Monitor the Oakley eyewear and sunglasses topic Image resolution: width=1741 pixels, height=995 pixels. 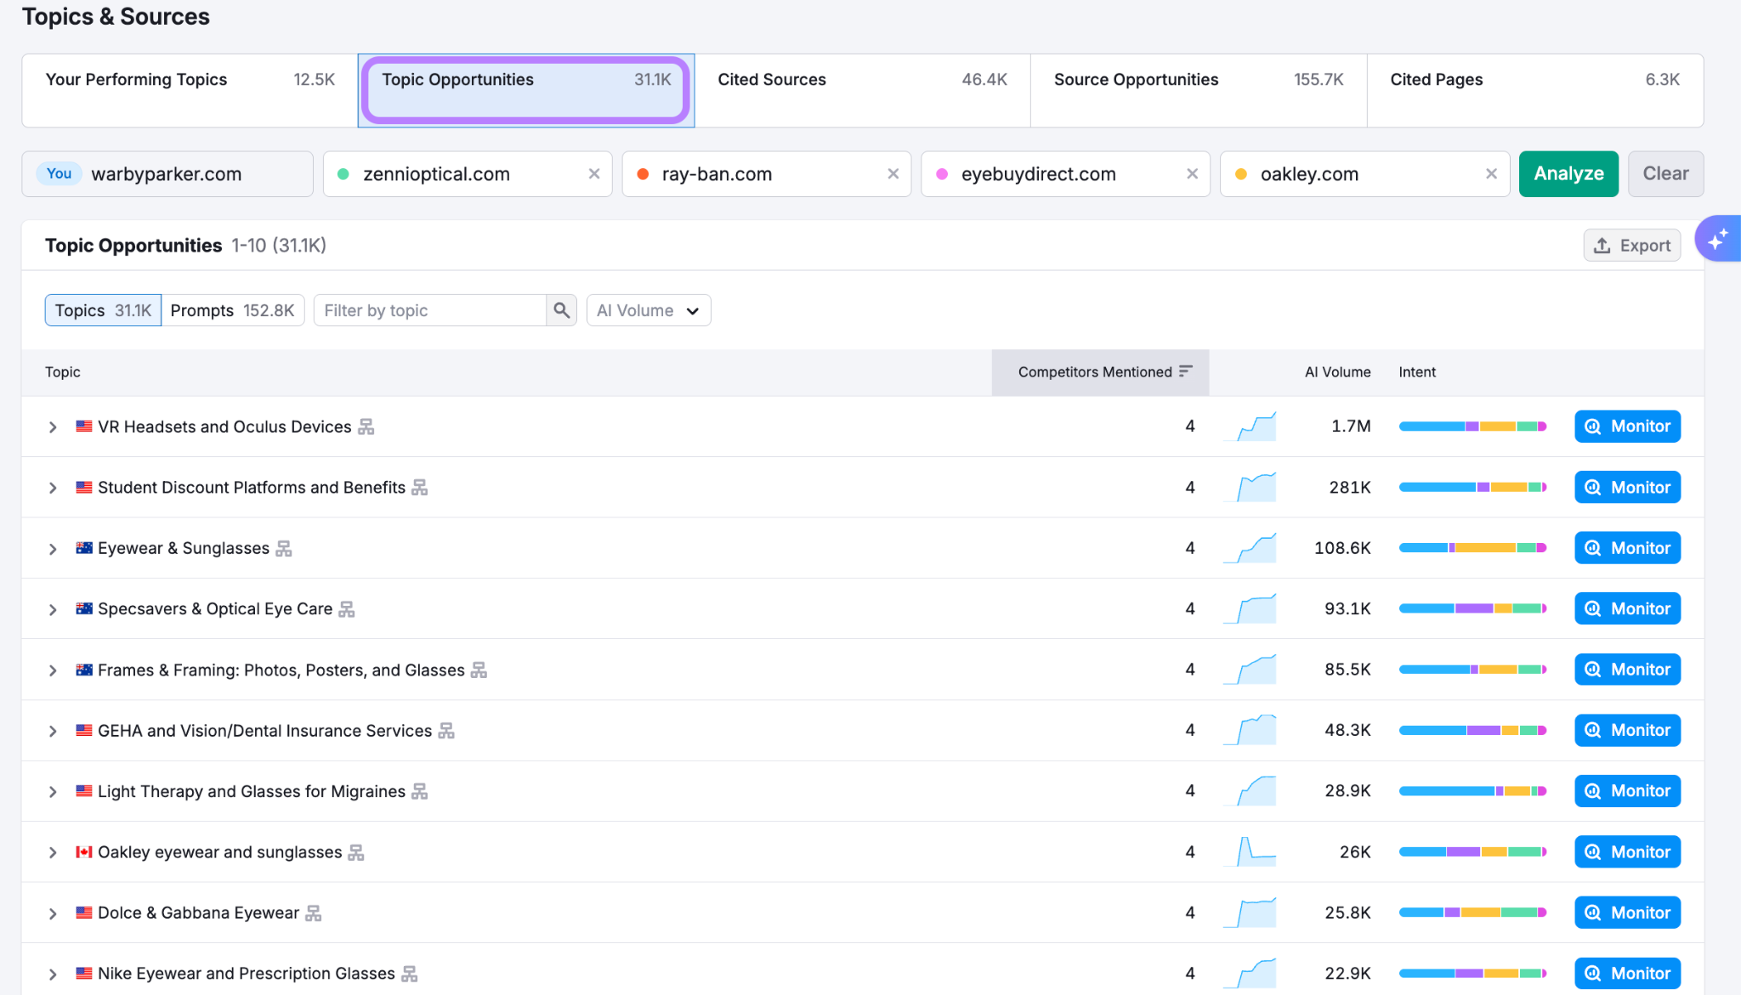pyautogui.click(x=1627, y=851)
